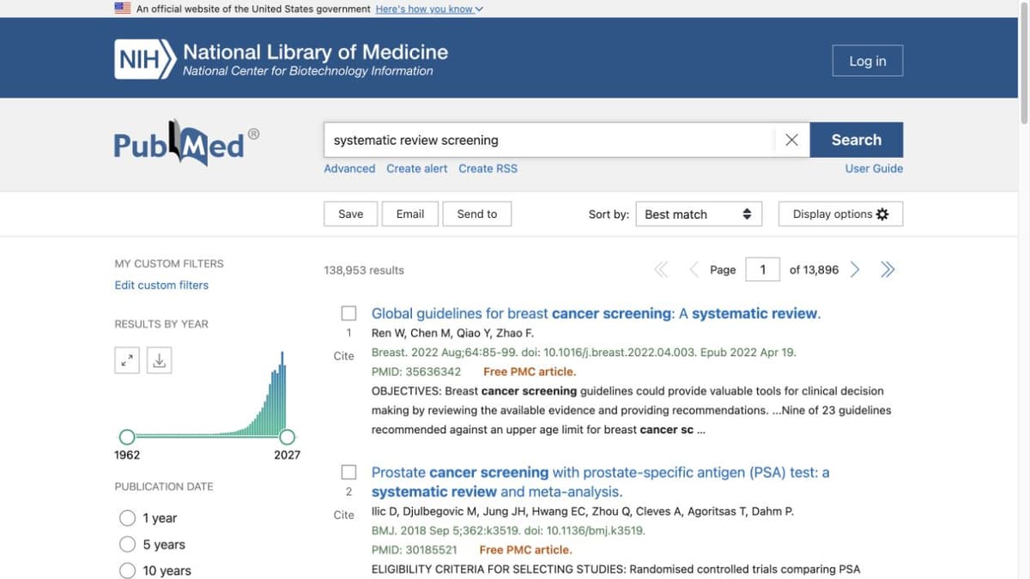The width and height of the screenshot is (1030, 579).
Task: Clear the search box with X icon
Action: click(x=791, y=140)
